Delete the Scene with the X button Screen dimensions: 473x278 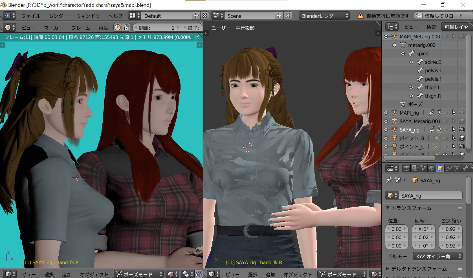tap(288, 16)
